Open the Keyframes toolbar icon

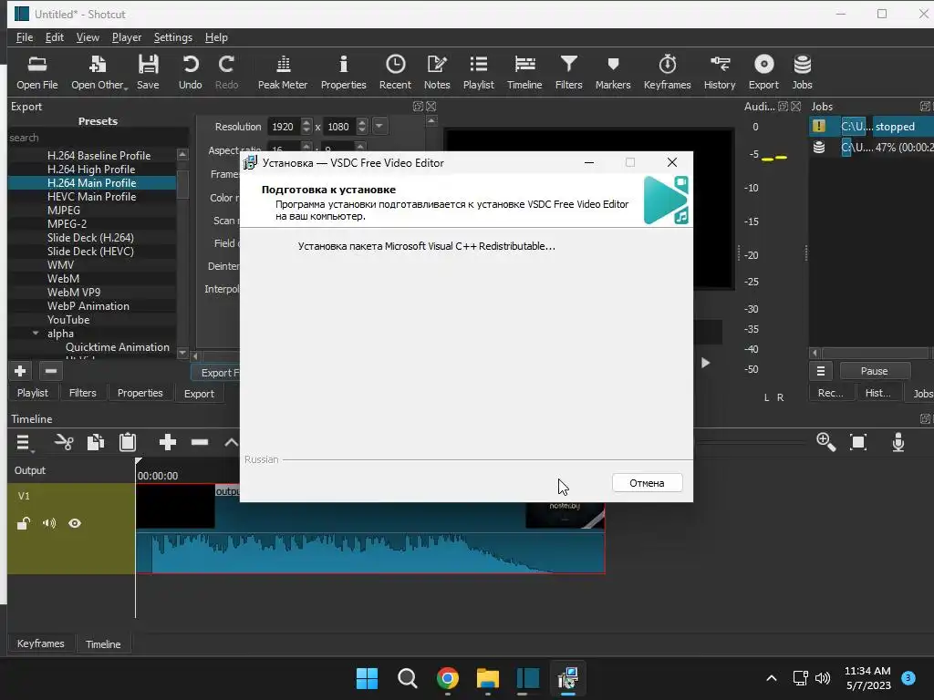click(x=667, y=73)
